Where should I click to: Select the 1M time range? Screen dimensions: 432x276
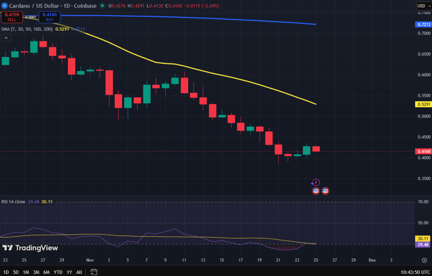pos(26,272)
